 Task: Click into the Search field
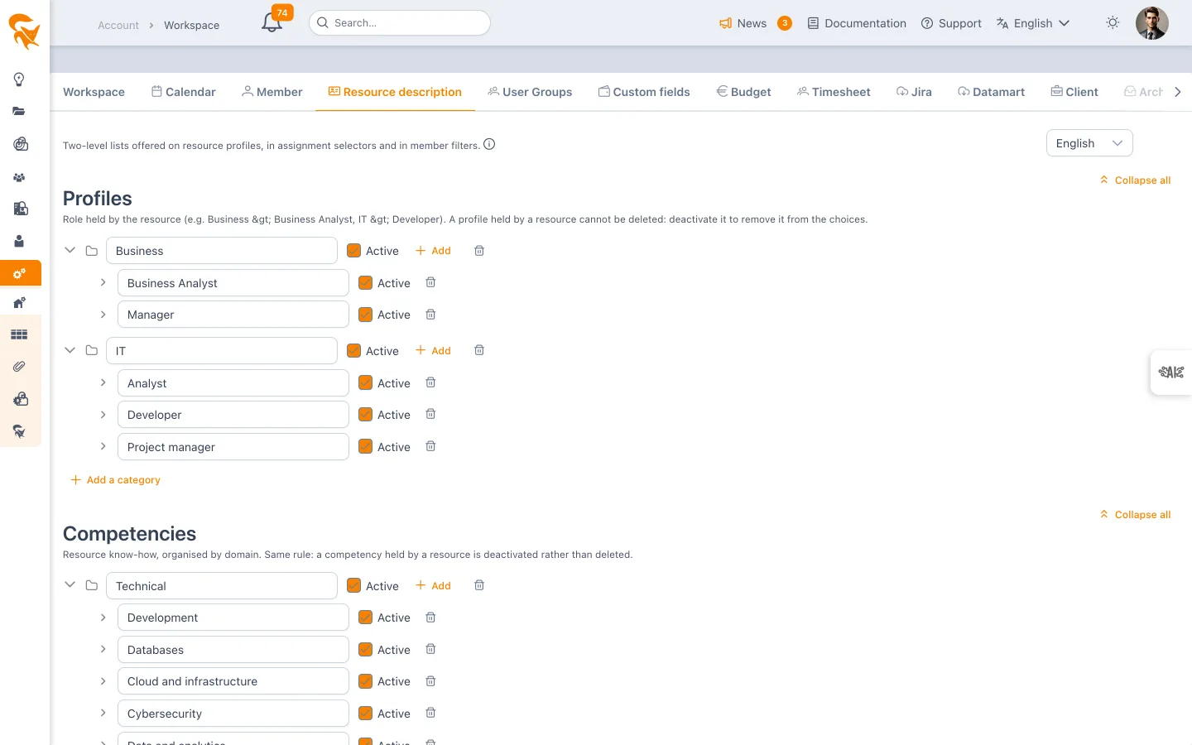400,23
